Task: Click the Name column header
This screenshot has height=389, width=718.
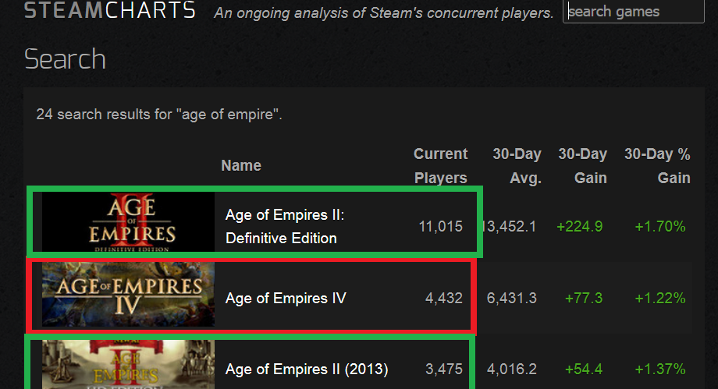Action: 241,166
